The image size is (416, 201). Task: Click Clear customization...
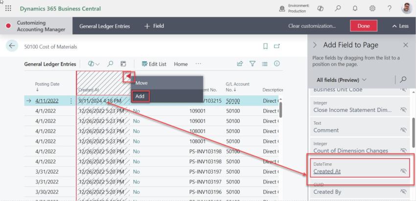pyautogui.click(x=312, y=26)
